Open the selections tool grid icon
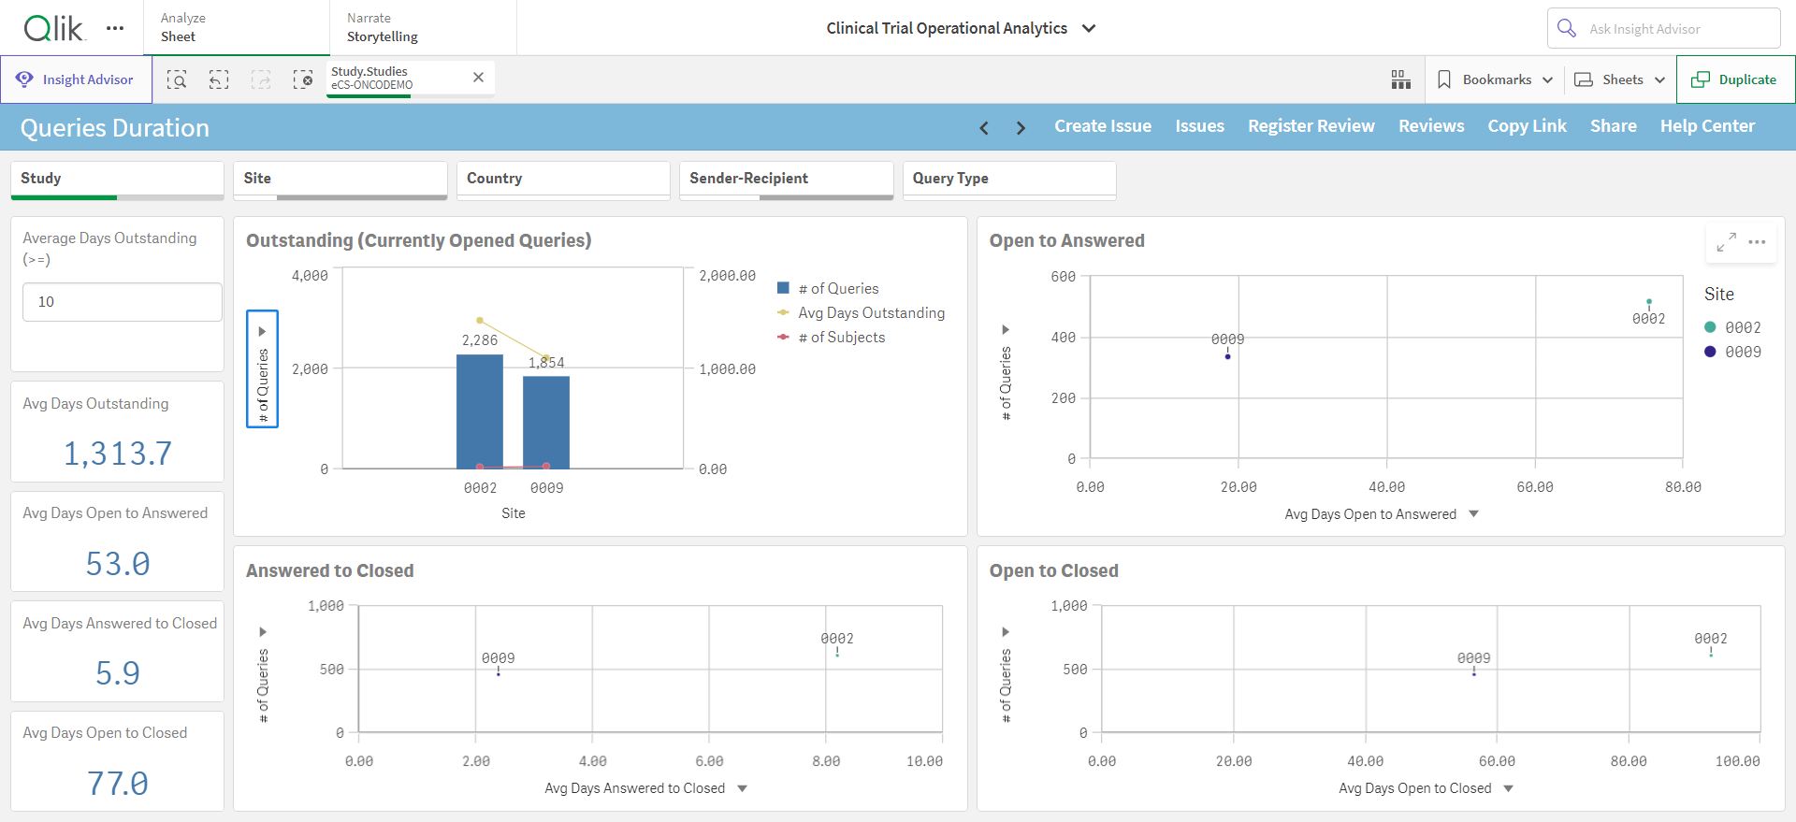Viewport: 1796px width, 822px height. [x=1400, y=79]
